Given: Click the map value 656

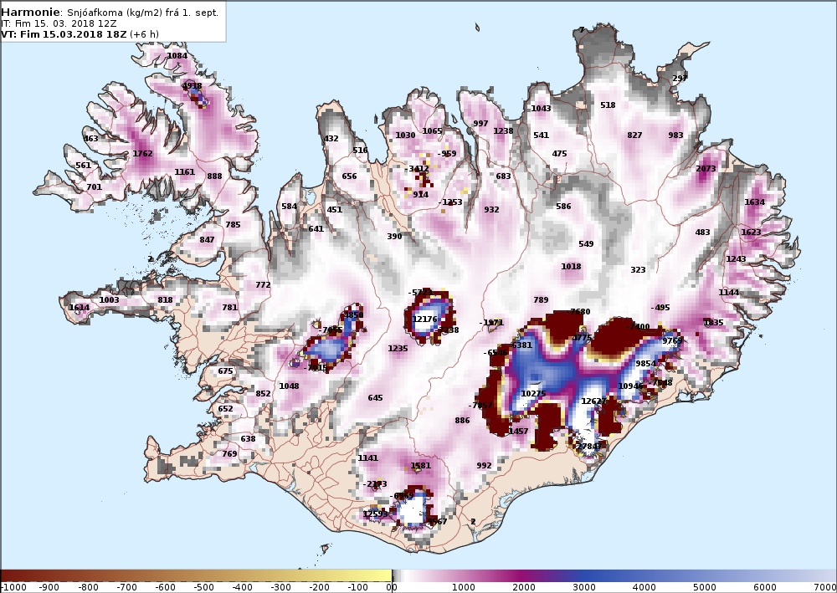Looking at the screenshot, I should click(349, 176).
